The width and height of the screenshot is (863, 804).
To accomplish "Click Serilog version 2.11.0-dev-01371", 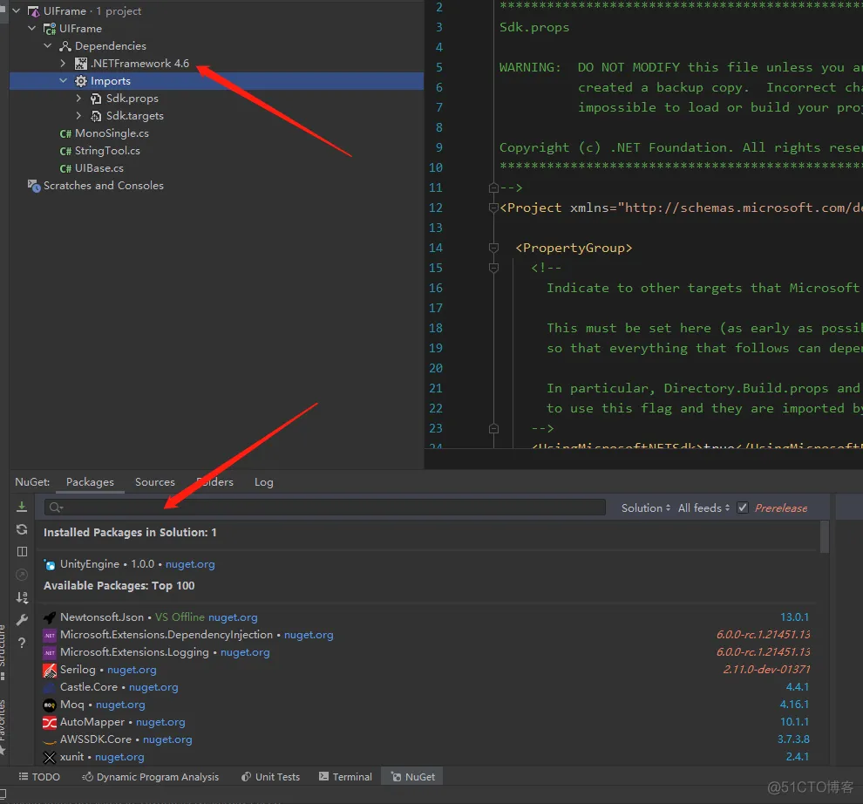I will tap(766, 670).
